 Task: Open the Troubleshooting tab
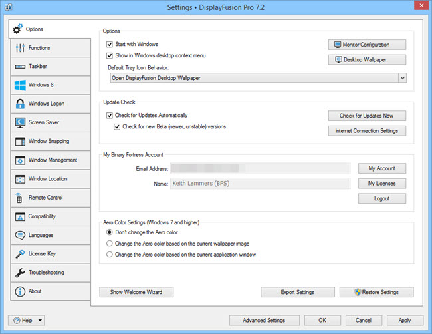tap(51, 273)
